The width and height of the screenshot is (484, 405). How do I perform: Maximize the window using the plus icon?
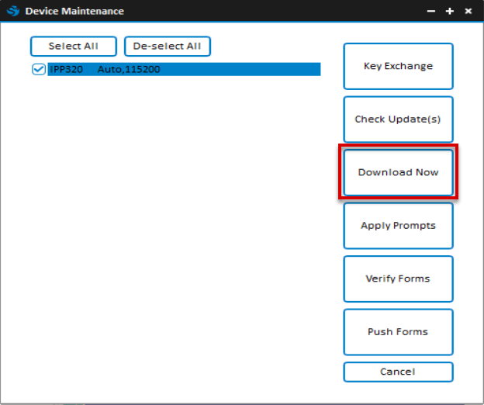click(x=450, y=11)
